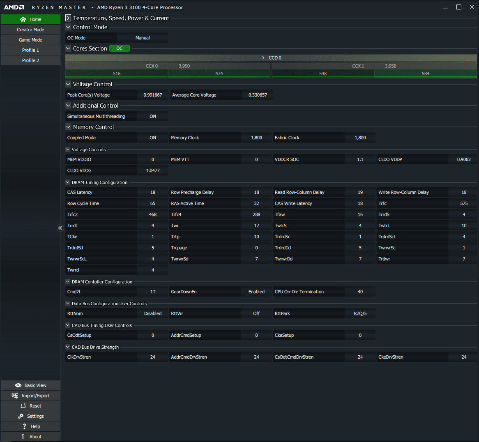Open Profile 1
The width and height of the screenshot is (479, 442).
(30, 50)
